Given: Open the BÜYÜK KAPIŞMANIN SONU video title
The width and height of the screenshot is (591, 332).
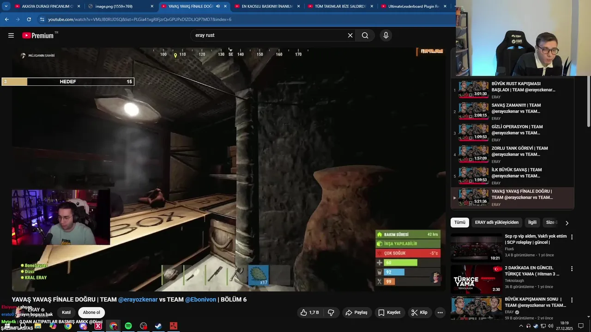Looking at the screenshot, I should tap(536, 302).
